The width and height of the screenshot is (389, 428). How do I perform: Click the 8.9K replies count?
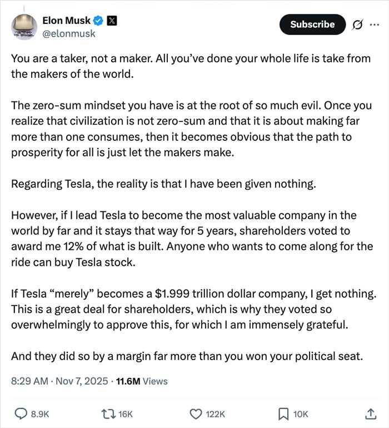(x=40, y=414)
